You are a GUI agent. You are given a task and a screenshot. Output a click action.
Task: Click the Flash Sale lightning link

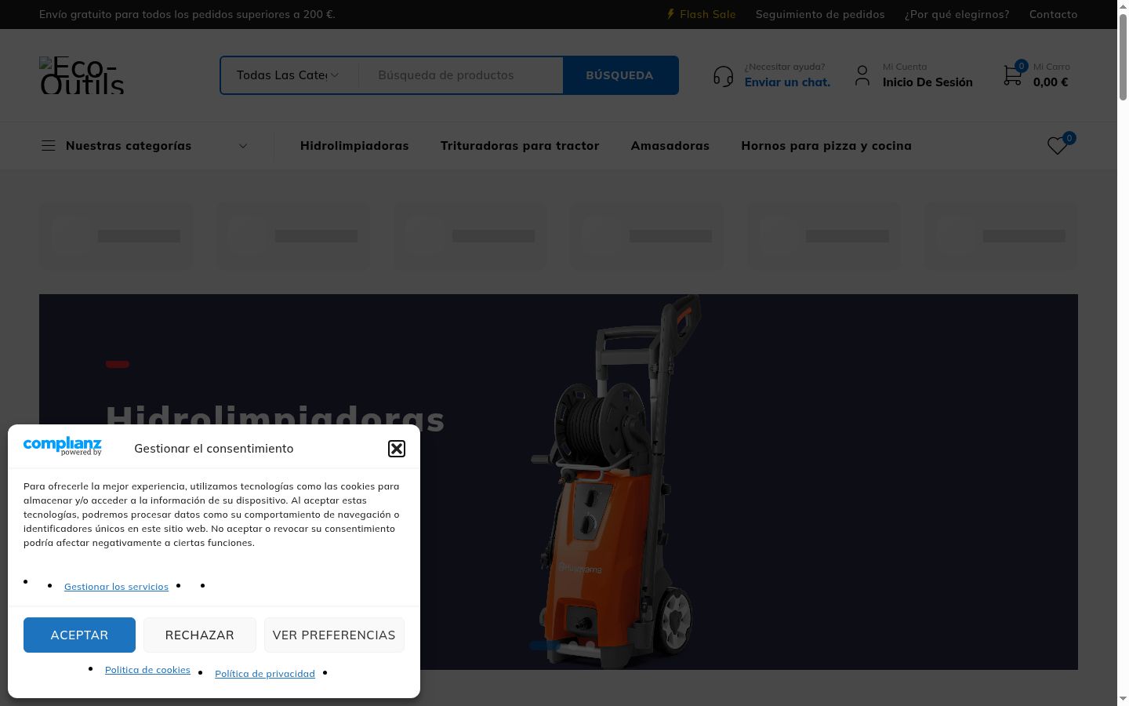point(701,14)
